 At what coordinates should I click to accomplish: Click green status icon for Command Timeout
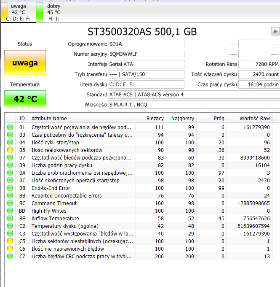pyautogui.click(x=10, y=203)
